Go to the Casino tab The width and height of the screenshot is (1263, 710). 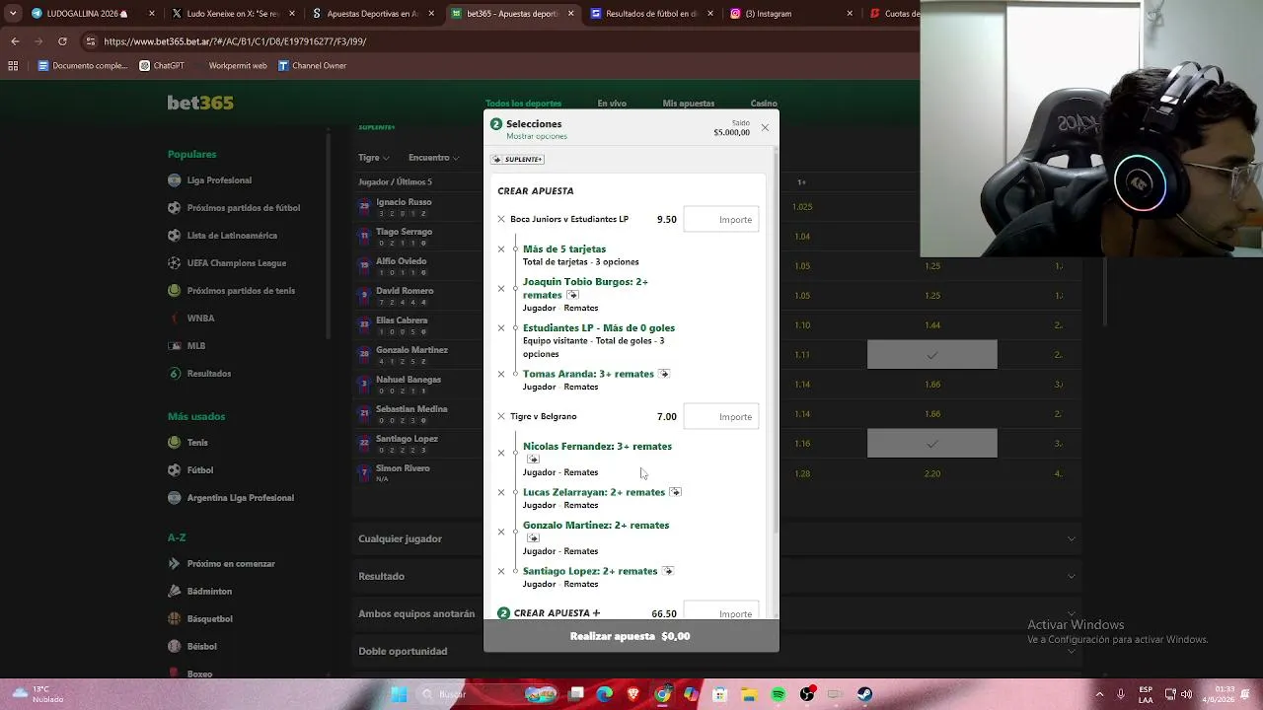pos(764,104)
